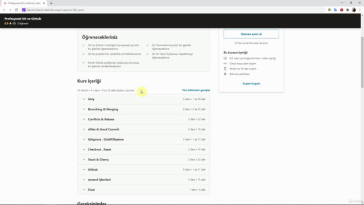Reload the page with the refresh icon
Screen dimensions: 364x205
pos(16,10)
